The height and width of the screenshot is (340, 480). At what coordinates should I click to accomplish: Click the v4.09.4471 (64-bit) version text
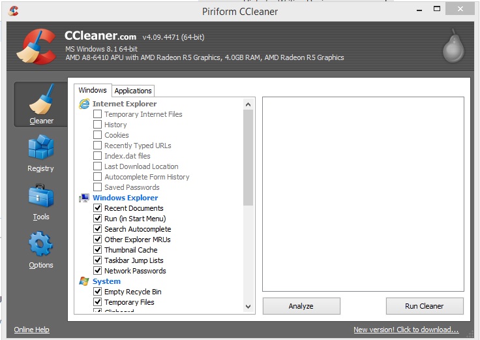pyautogui.click(x=173, y=37)
